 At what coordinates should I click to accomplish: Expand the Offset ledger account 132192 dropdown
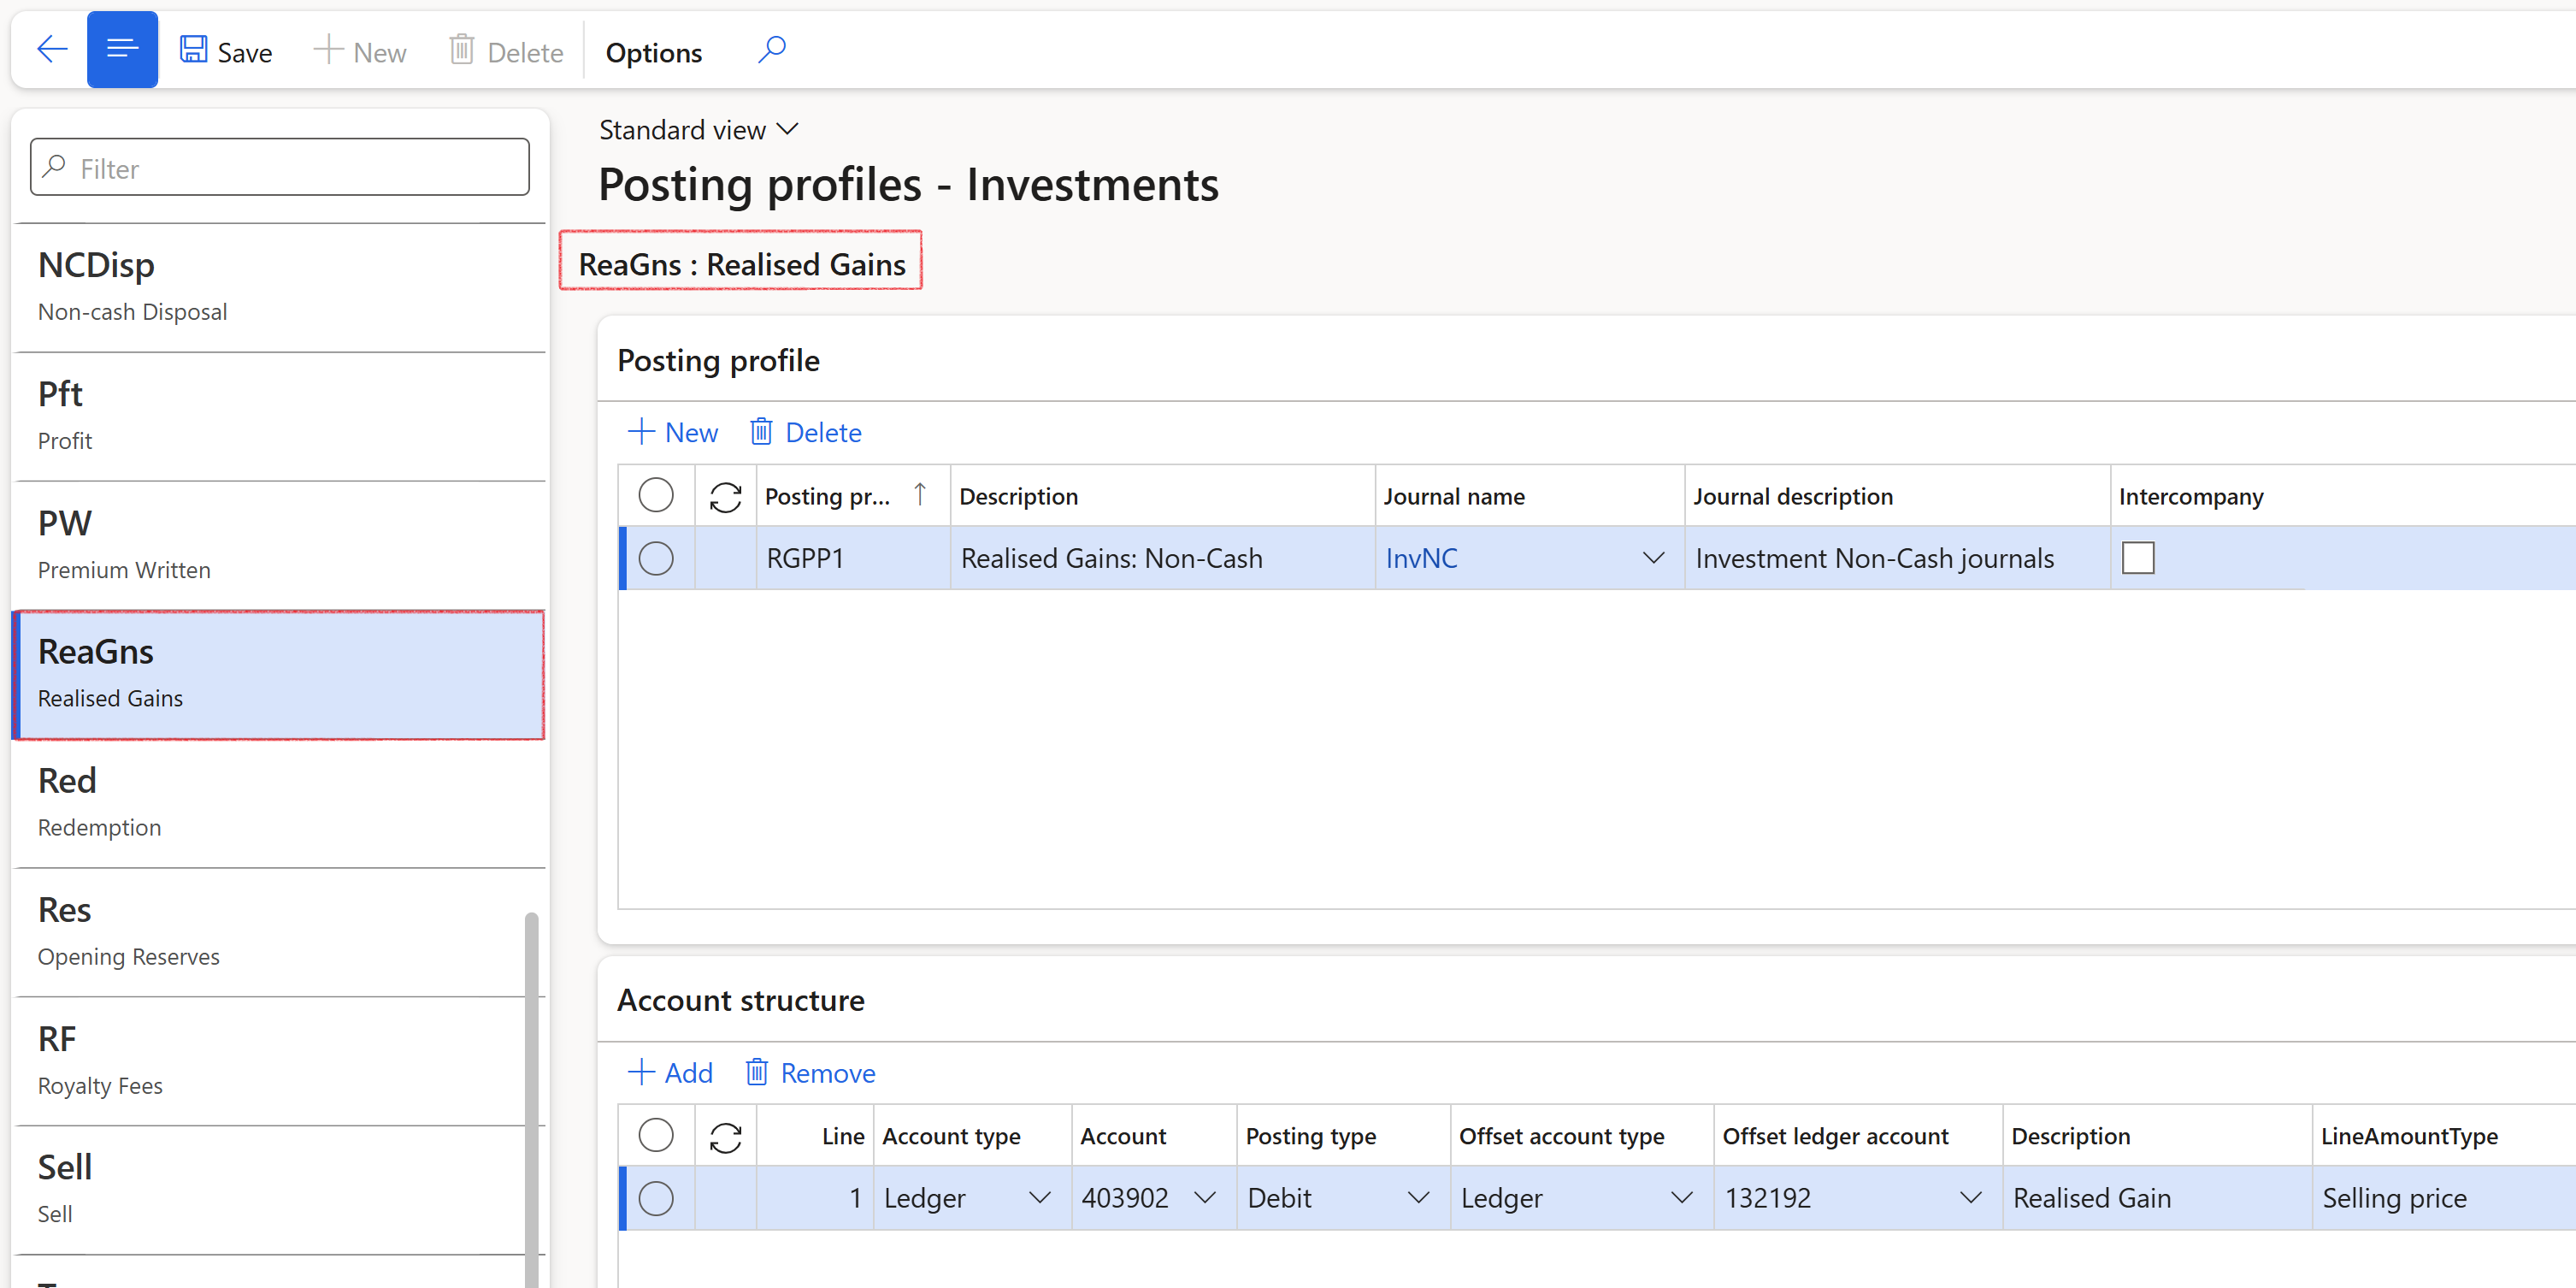[1971, 1198]
